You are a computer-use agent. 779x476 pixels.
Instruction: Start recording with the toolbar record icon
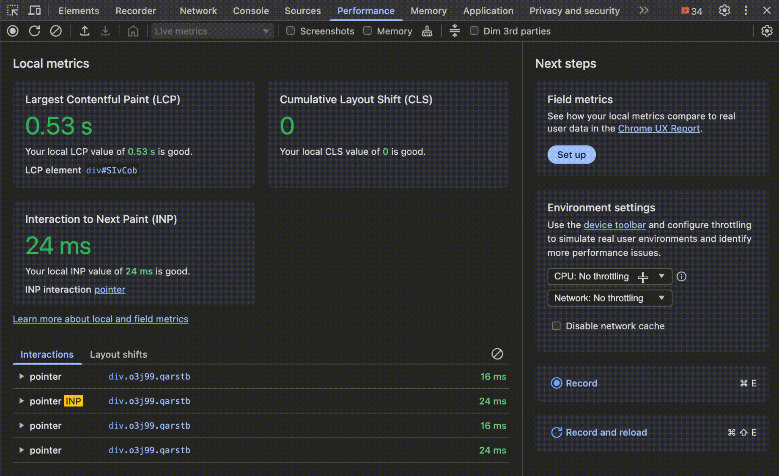(x=13, y=31)
